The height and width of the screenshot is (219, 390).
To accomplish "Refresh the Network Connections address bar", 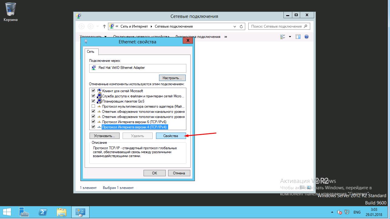I will click(x=242, y=26).
